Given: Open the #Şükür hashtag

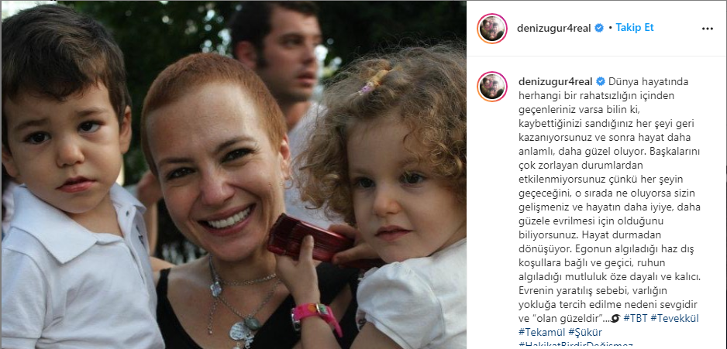Looking at the screenshot, I should point(585,332).
